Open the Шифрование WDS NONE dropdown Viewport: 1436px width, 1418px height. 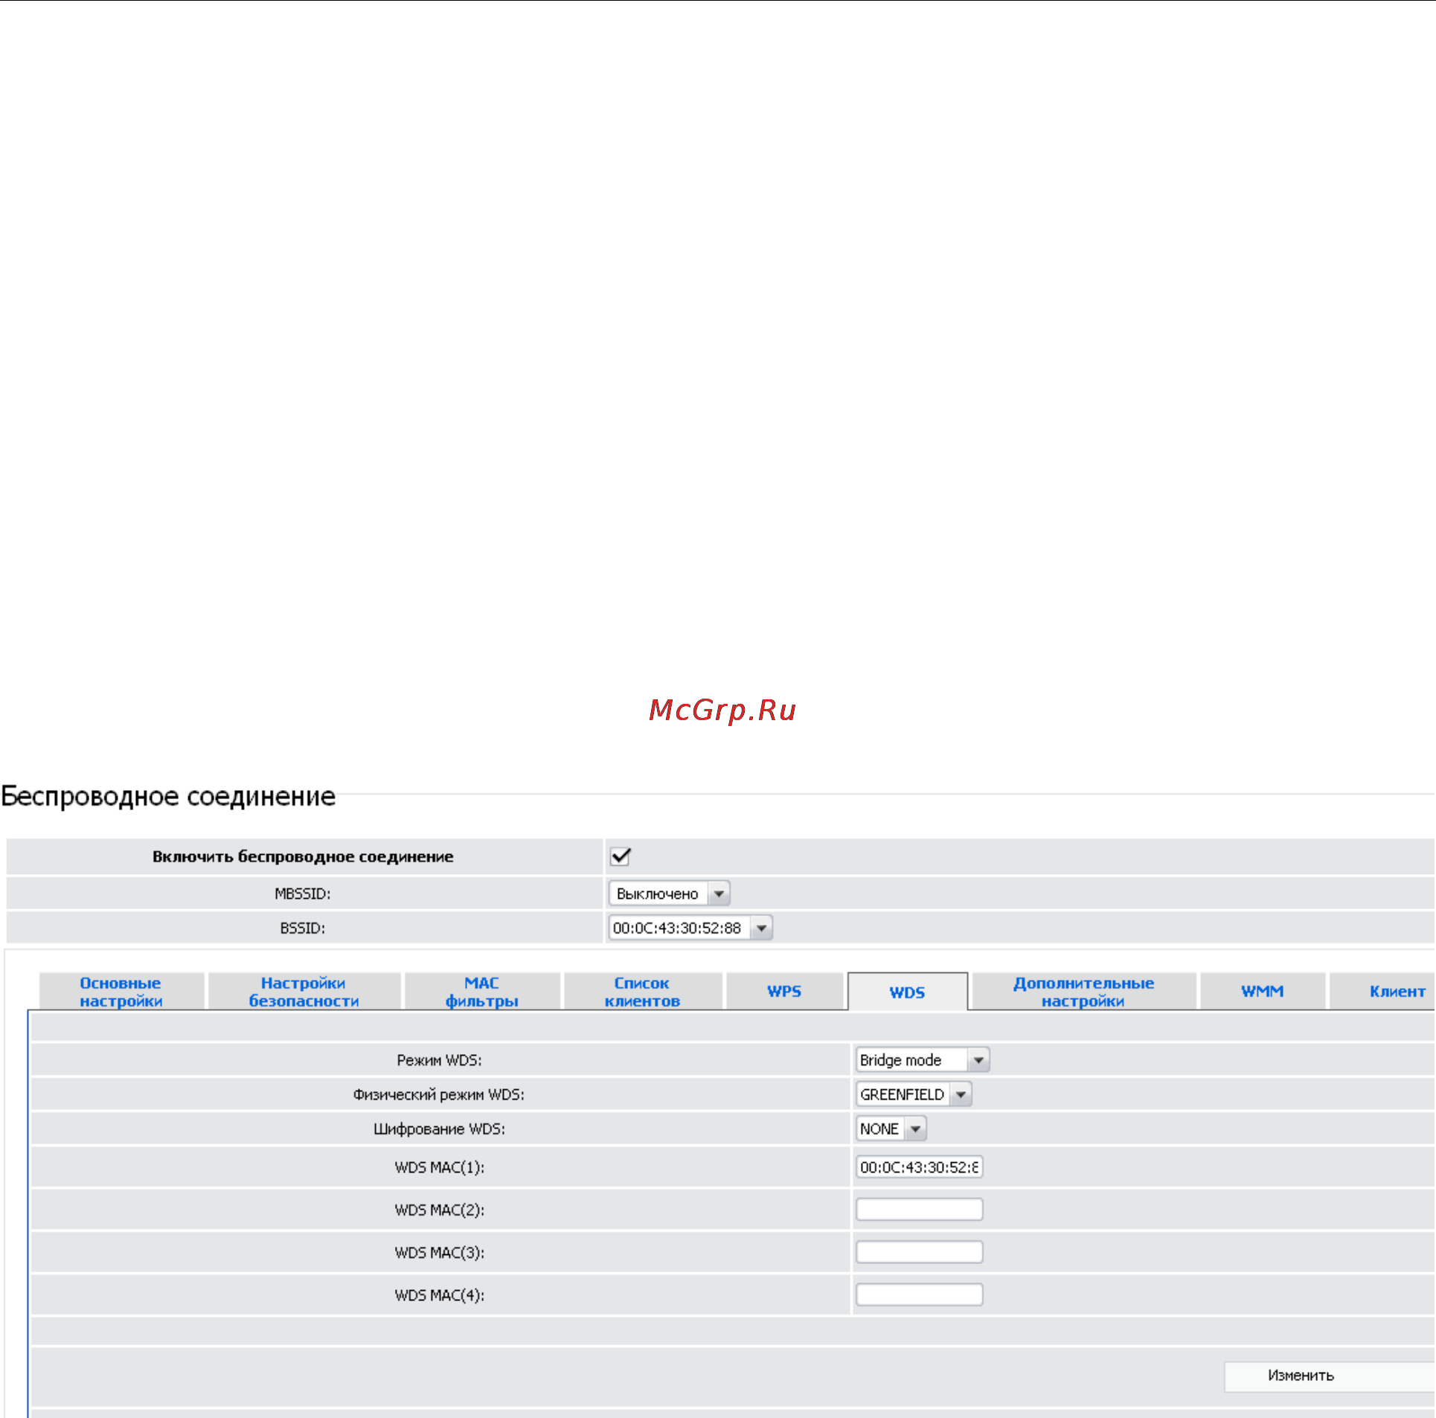point(891,1129)
